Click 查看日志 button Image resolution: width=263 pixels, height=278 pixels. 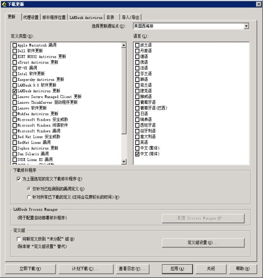pyautogui.click(x=132, y=269)
